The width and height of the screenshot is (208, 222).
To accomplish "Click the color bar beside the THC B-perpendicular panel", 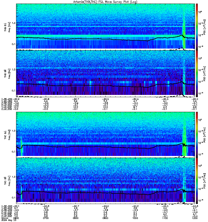I will tap(197, 135).
